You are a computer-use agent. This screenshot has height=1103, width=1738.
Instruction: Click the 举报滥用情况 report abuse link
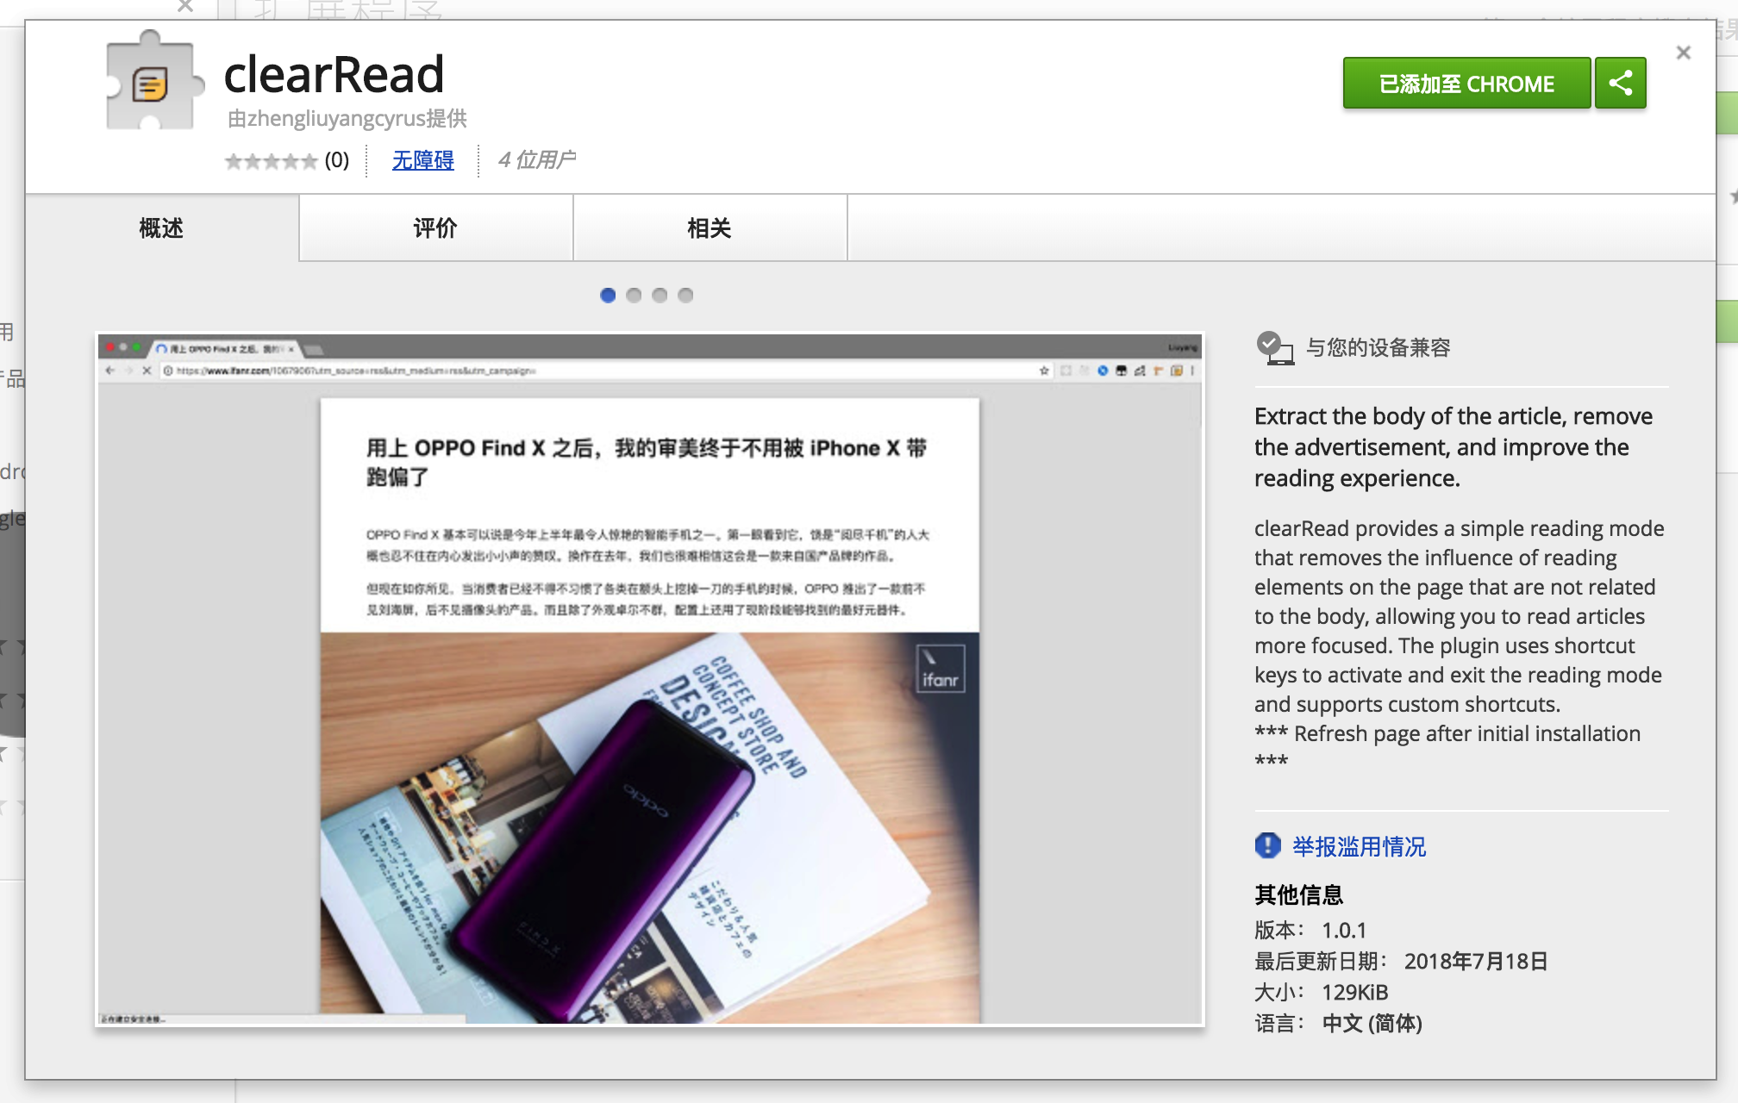pos(1359,846)
